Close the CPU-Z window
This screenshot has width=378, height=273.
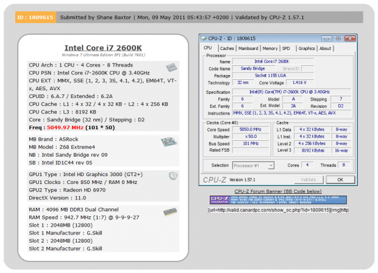[x=350, y=38]
